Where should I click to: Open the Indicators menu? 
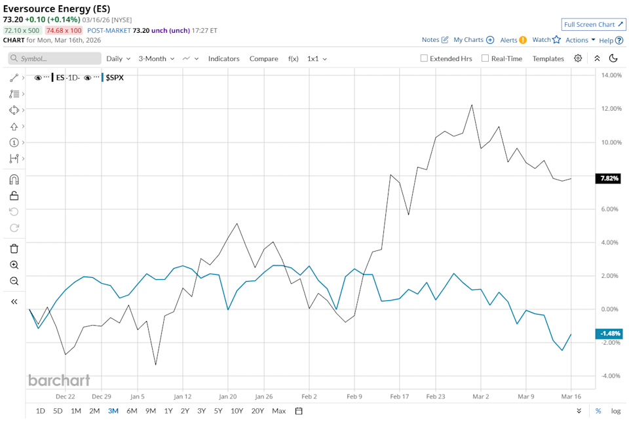223,58
